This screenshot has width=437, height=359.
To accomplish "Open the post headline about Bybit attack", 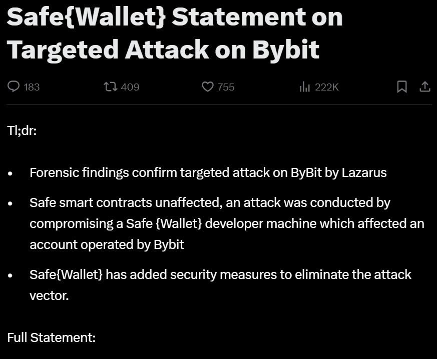I will click(174, 33).
